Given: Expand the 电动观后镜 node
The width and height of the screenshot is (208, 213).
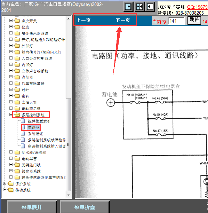Looking at the screenshot, I should point(11,108).
